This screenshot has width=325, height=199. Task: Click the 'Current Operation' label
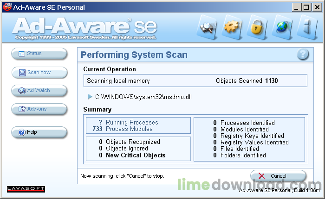point(110,69)
